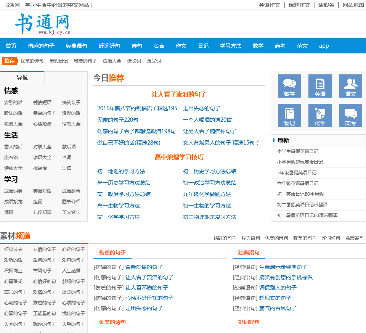Viewport: 366px width, 333px height.
Task: Open 背叛爱情的句子 in 伤感的句子 section
Action: [x=144, y=267]
